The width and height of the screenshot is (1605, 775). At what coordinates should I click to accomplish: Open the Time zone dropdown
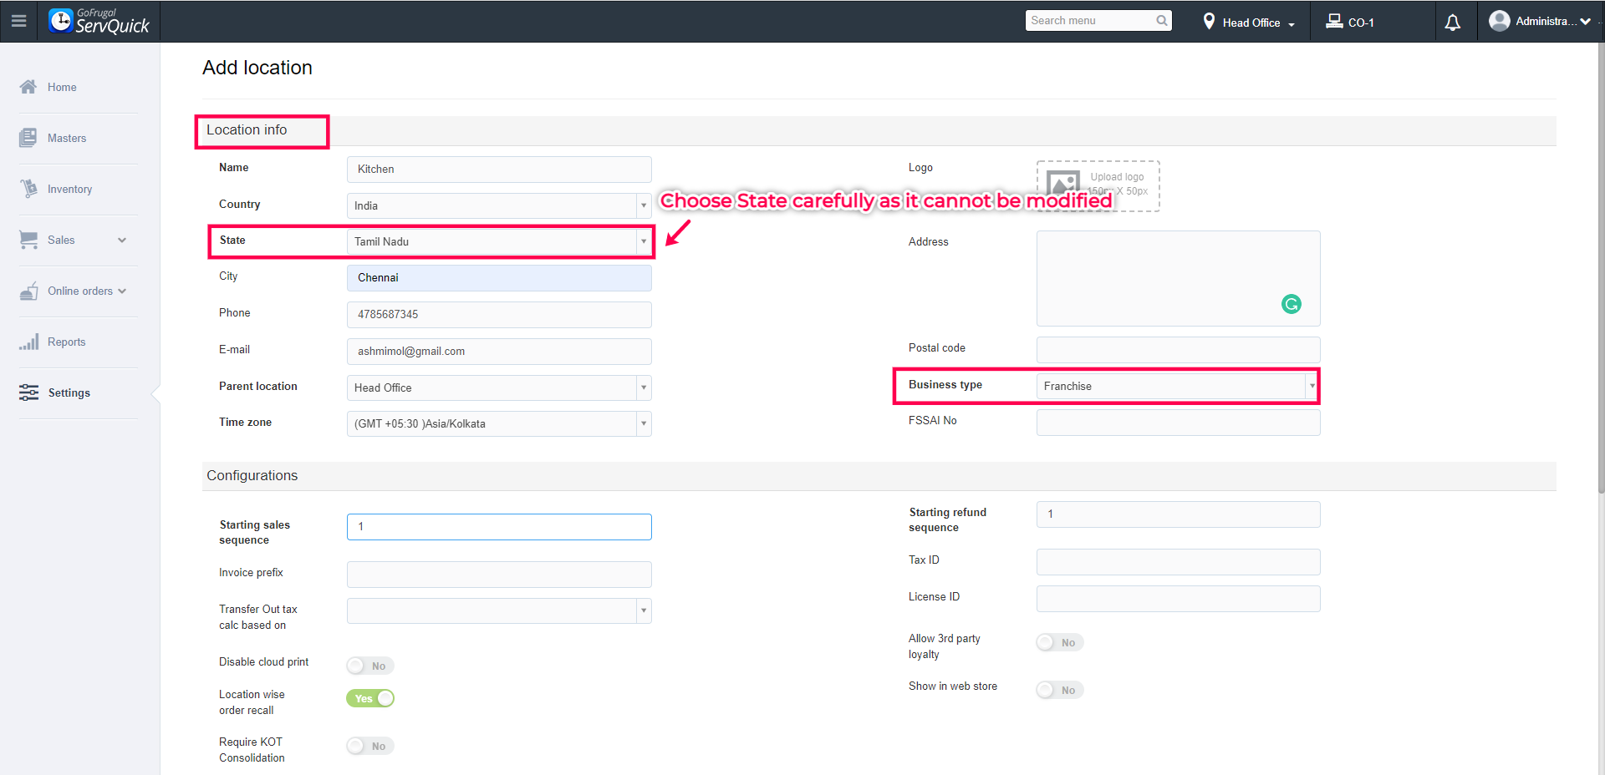499,423
